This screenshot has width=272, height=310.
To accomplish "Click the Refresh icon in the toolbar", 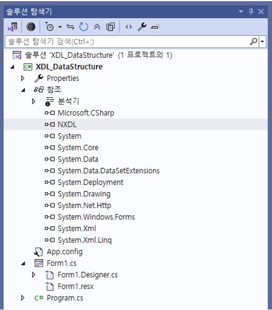I will click(x=84, y=27).
